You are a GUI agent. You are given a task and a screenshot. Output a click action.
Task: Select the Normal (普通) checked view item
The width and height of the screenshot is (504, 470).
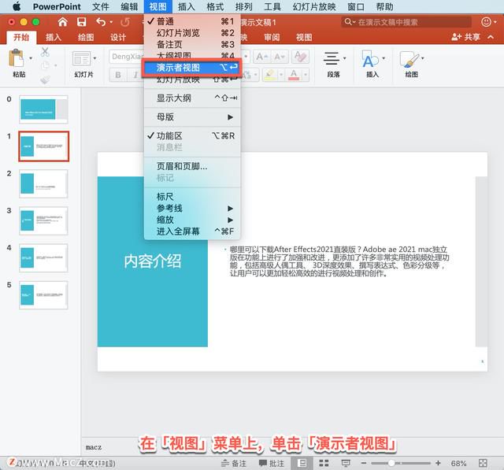coord(192,21)
